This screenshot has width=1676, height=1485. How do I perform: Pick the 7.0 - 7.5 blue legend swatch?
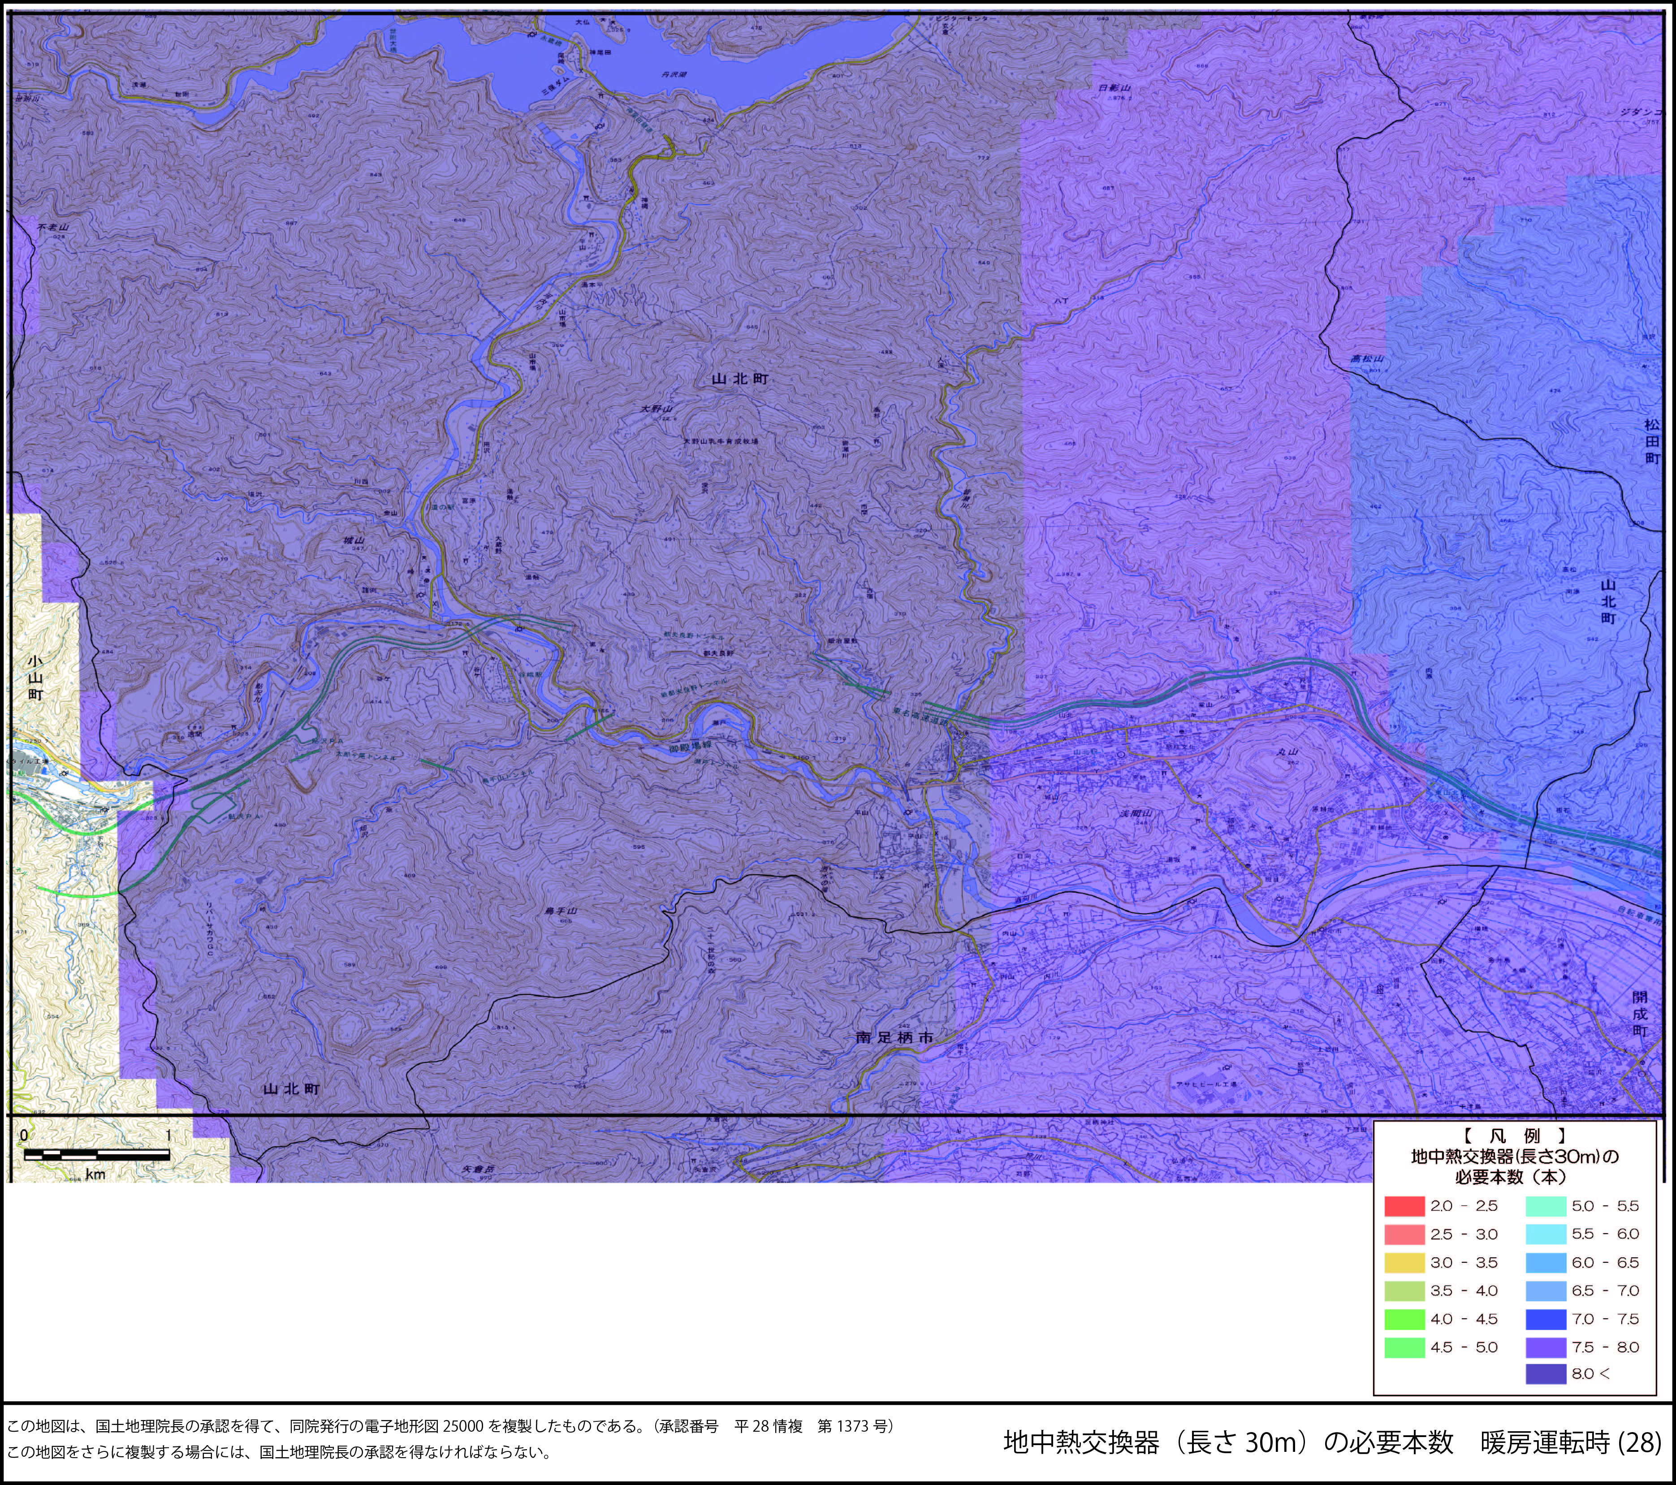(x=1546, y=1319)
